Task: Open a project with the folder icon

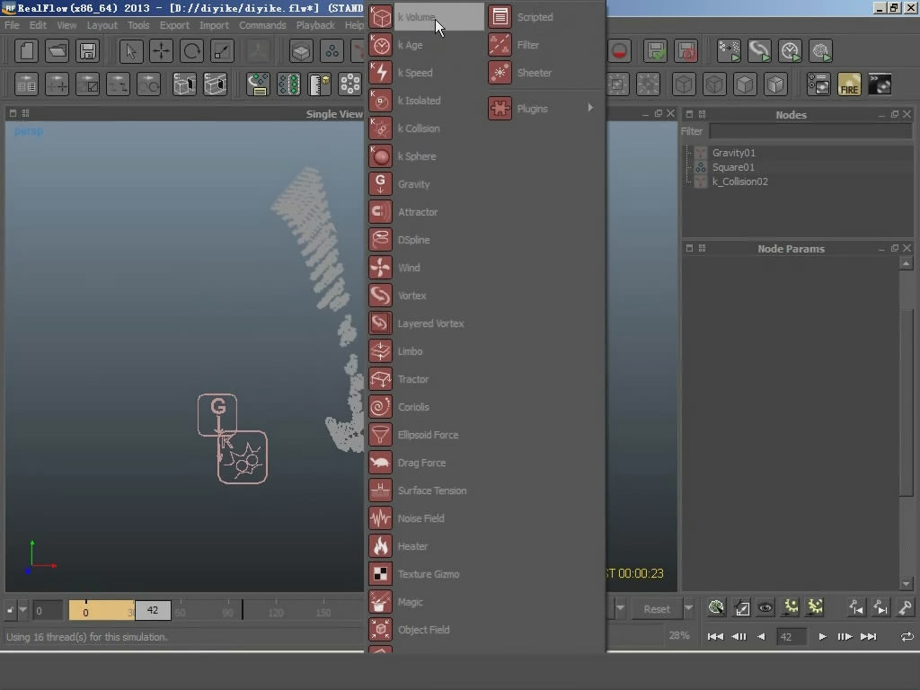Action: point(57,51)
